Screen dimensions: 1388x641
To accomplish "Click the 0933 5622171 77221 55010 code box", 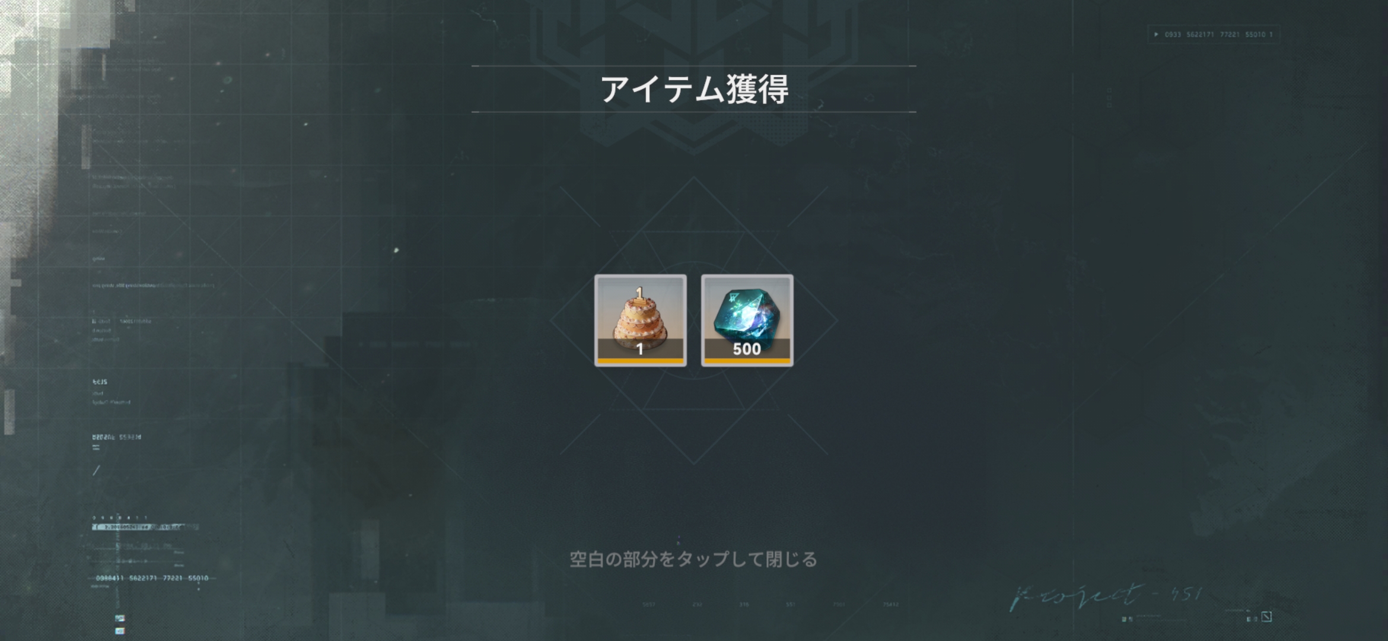I will (x=1214, y=34).
